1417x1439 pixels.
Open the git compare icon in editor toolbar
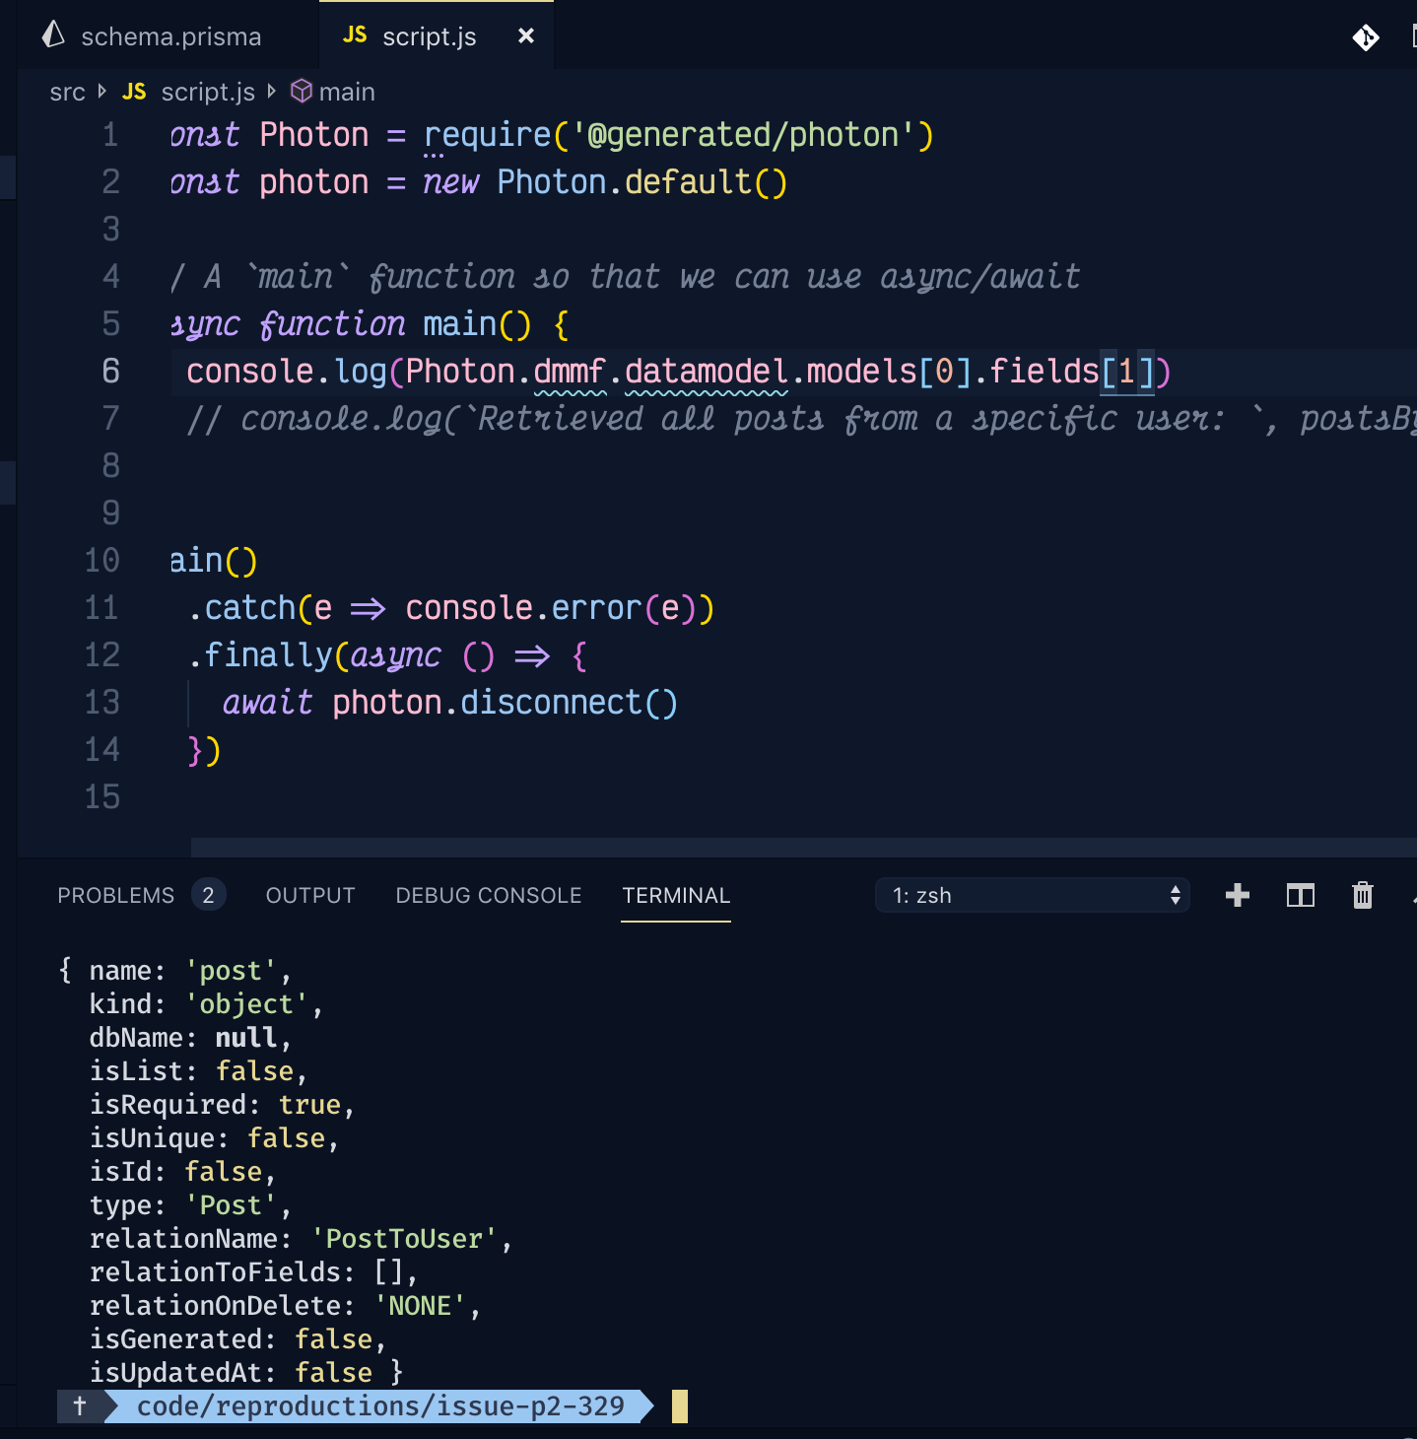[x=1367, y=37]
